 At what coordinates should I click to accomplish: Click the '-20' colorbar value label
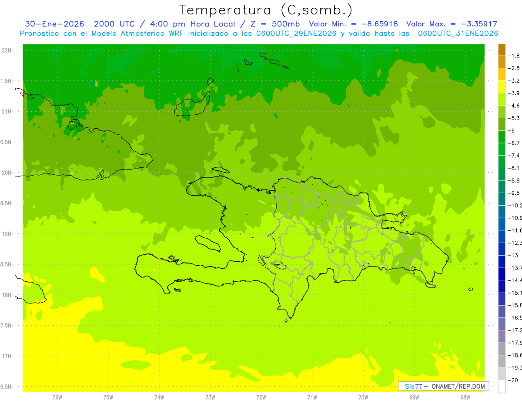(x=512, y=380)
